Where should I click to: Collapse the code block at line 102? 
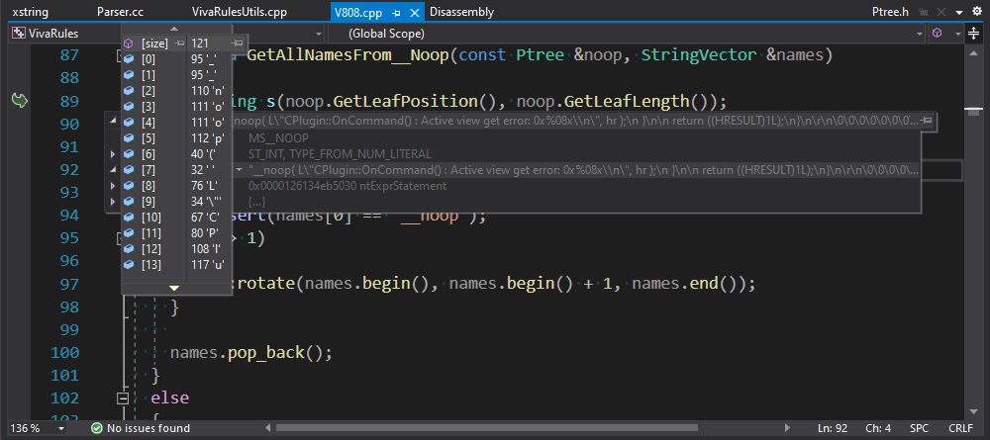point(123,398)
